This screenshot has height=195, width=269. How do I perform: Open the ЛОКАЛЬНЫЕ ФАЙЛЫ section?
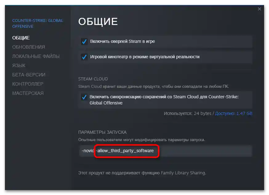36,56
